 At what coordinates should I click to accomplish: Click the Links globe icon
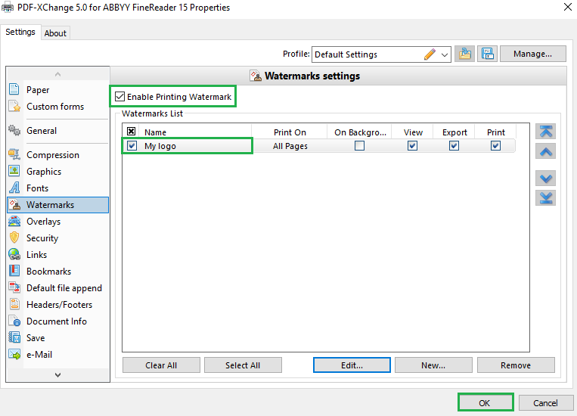(x=14, y=254)
